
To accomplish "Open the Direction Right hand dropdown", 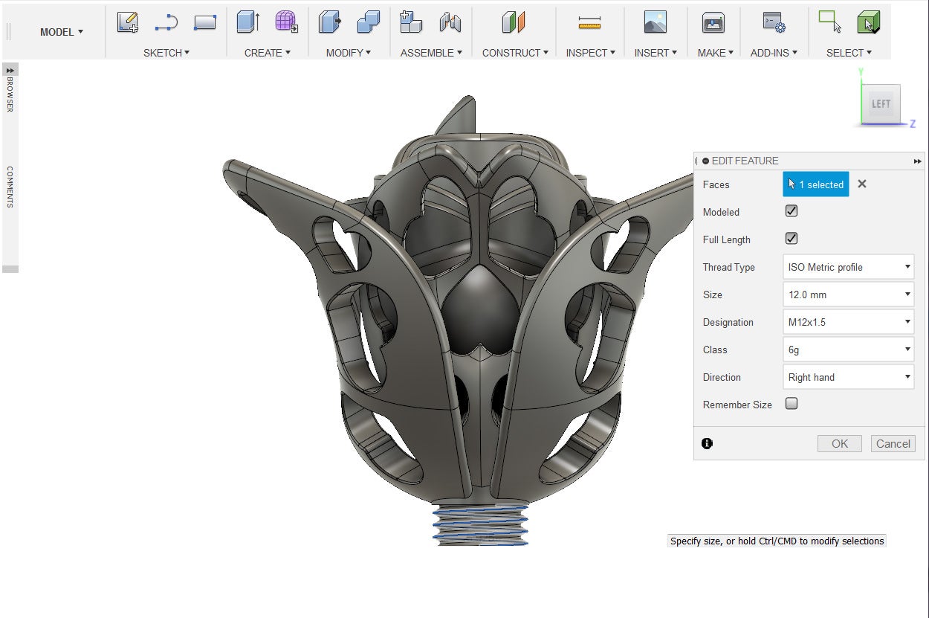I will click(x=848, y=377).
